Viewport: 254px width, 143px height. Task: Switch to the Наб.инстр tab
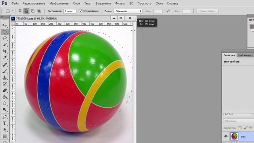244,55
